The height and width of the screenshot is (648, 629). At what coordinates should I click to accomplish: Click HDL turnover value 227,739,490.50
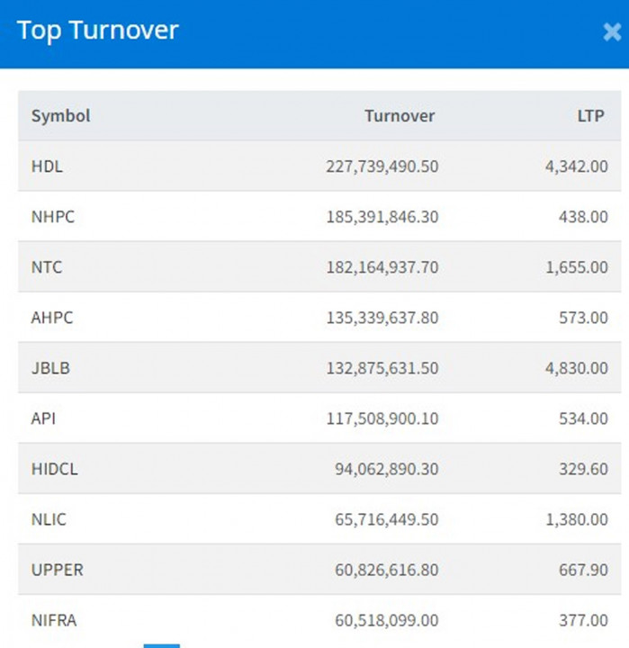click(x=382, y=166)
